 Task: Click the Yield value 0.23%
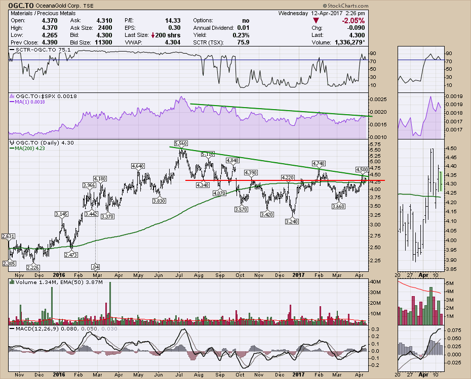click(x=241, y=35)
